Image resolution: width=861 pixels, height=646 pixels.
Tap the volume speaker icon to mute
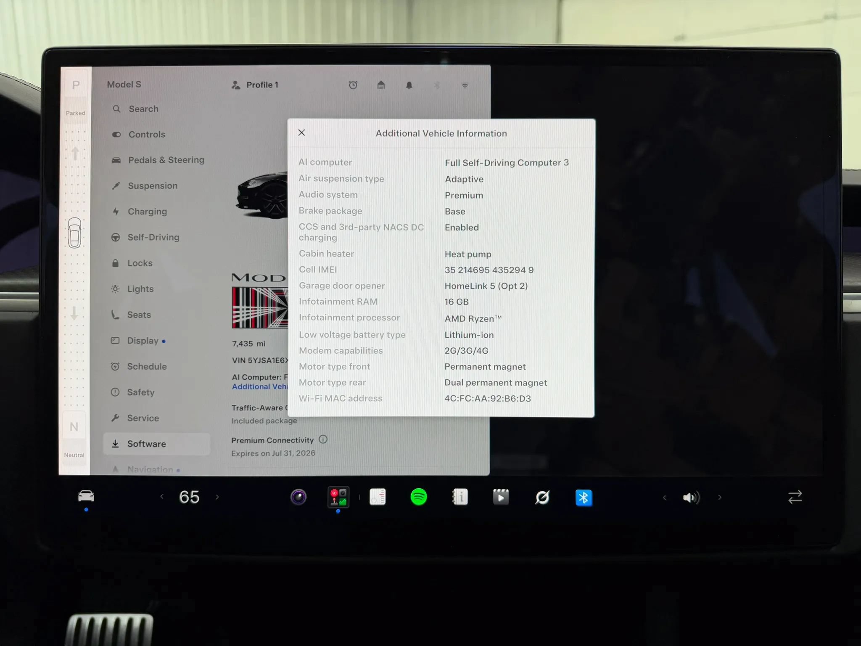point(691,498)
